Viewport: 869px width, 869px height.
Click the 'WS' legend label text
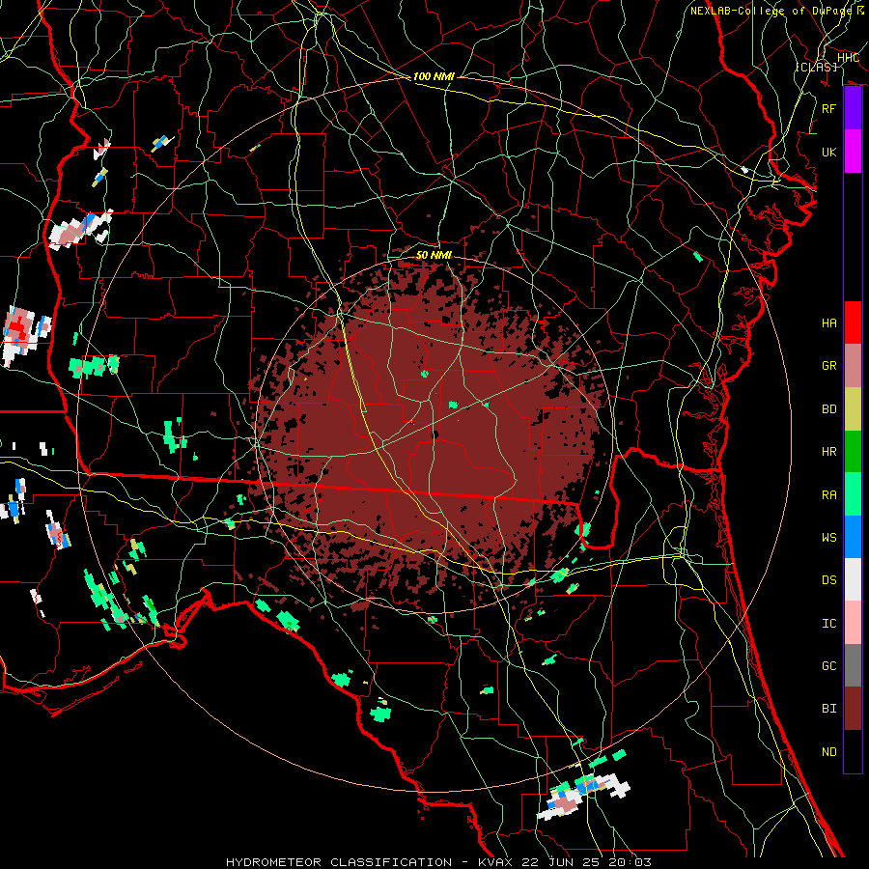click(828, 537)
